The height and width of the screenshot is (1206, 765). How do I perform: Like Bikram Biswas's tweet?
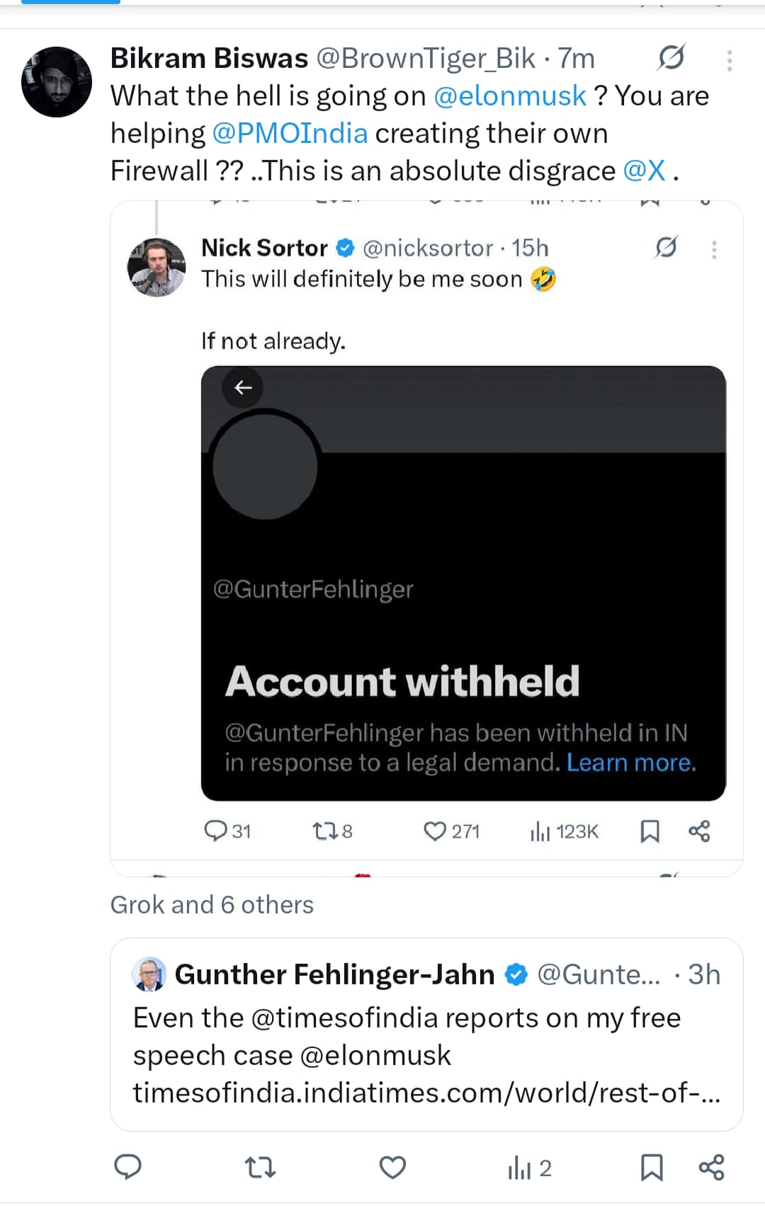coord(392,1167)
